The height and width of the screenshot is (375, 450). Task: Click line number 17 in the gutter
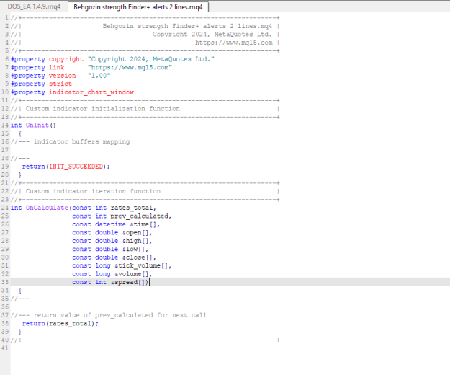tap(5, 150)
